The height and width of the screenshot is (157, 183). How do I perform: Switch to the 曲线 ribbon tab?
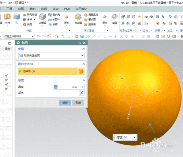pos(44,9)
